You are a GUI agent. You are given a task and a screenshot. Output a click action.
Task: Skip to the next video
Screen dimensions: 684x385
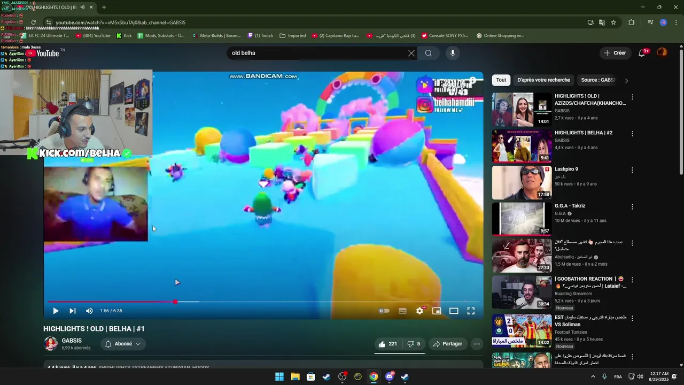pos(72,311)
